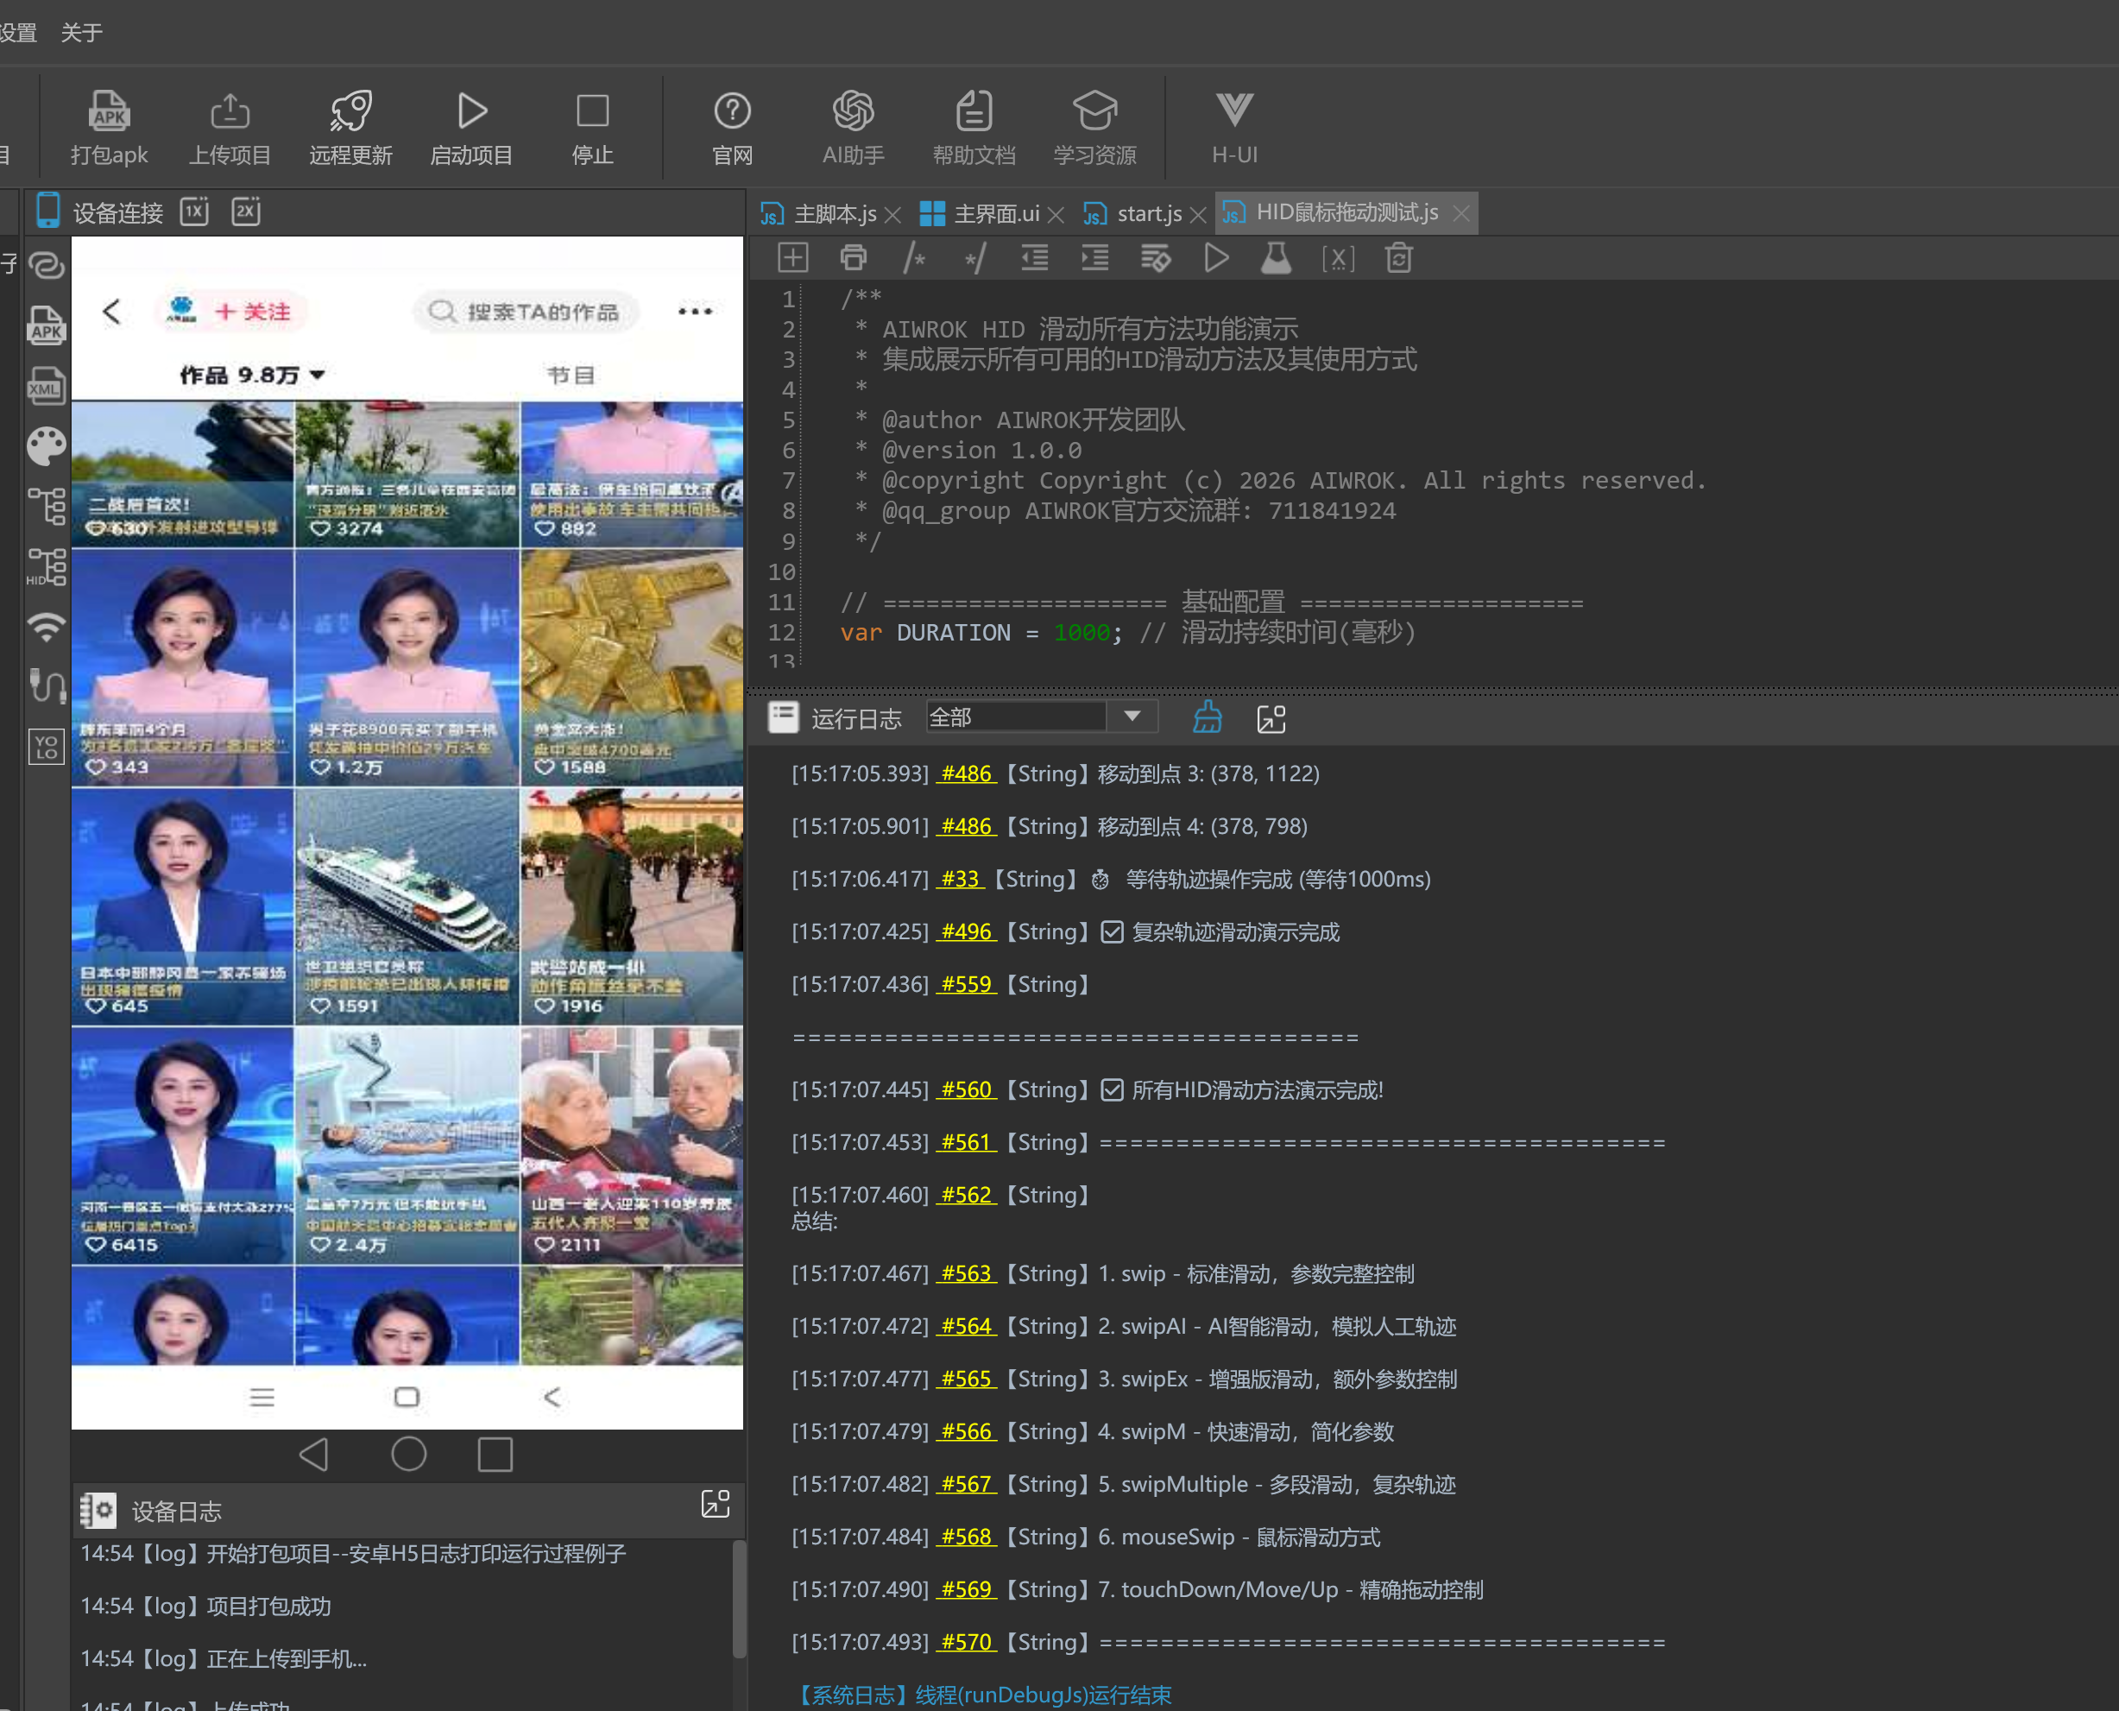Screen dimensions: 2119x1711
Task: Click the [x] variable icon
Action: tap(1338, 259)
